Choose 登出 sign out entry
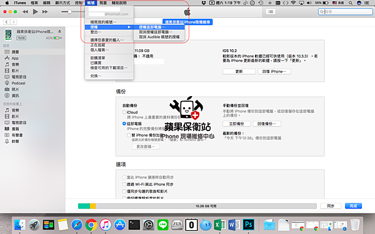The height and width of the screenshot is (234, 375). point(109,32)
